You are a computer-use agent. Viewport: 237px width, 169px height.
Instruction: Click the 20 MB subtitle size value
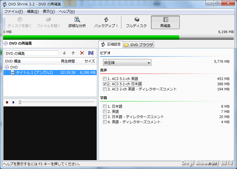point(224,117)
